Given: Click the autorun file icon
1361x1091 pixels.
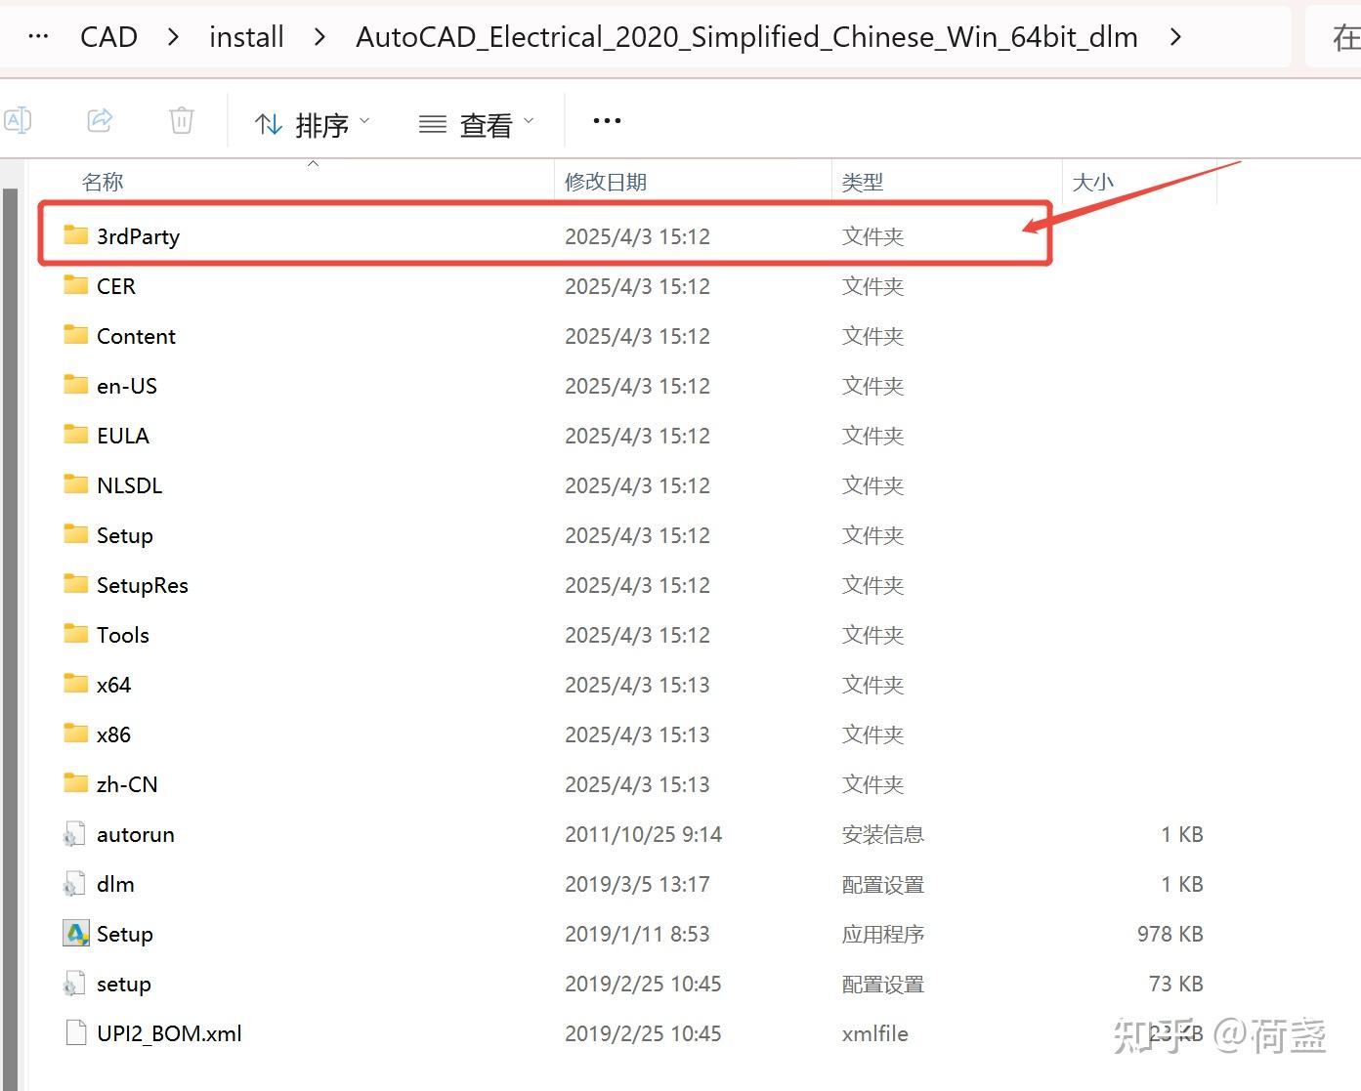Looking at the screenshot, I should point(74,834).
